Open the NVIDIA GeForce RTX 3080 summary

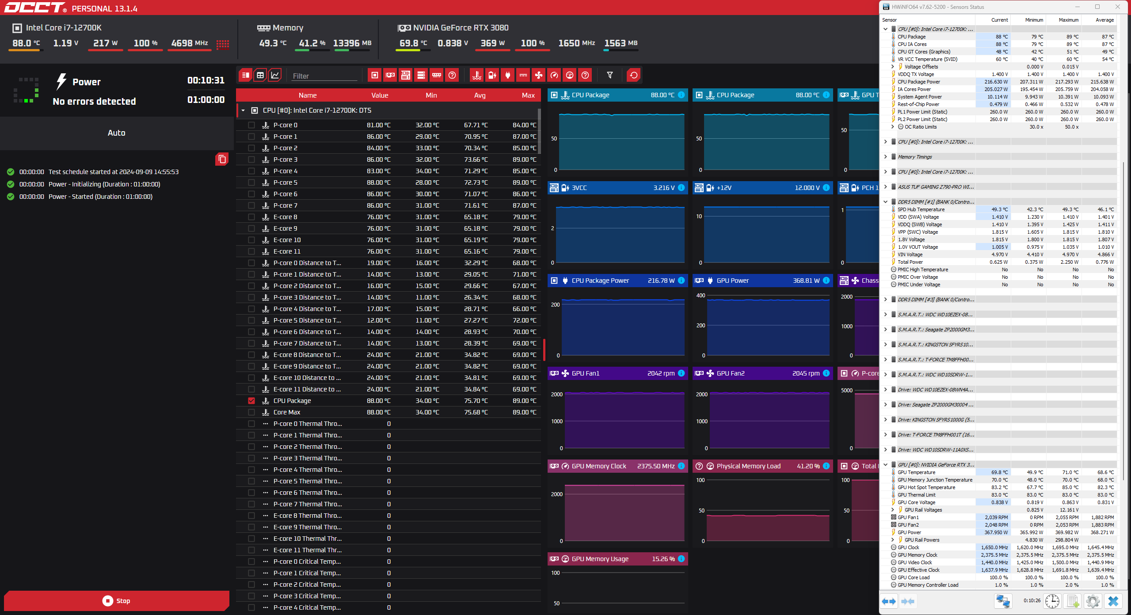[x=453, y=28]
